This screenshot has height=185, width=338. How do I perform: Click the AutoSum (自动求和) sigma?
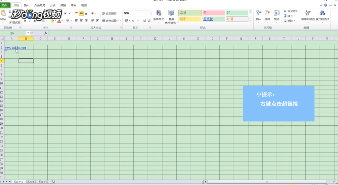(x=285, y=11)
